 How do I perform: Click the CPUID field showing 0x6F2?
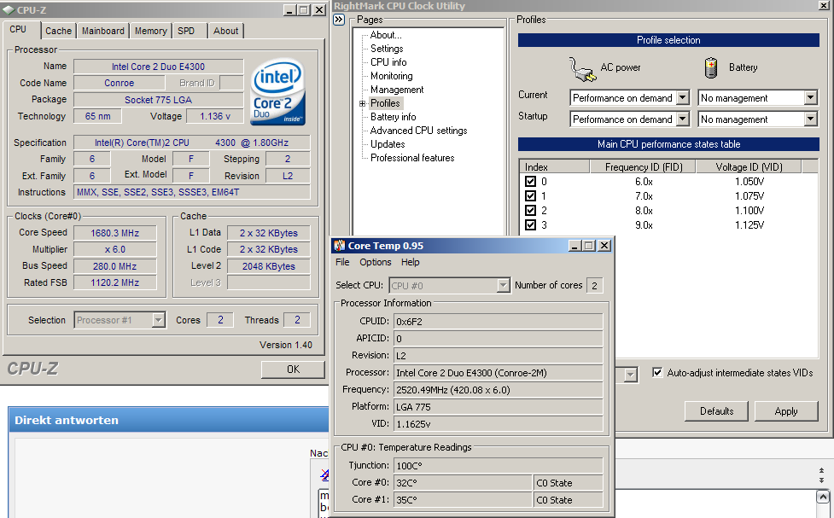pyautogui.click(x=499, y=321)
